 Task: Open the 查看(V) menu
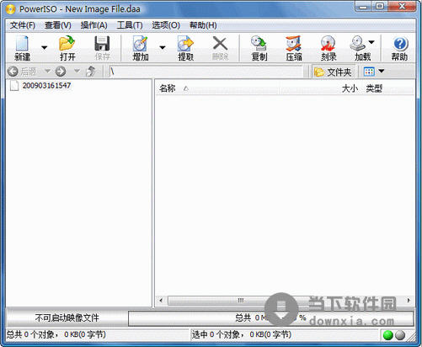tap(58, 25)
